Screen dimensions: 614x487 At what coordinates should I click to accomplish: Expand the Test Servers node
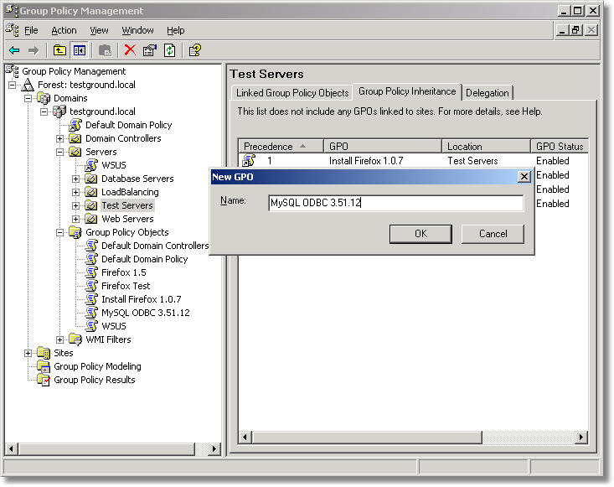pos(76,205)
